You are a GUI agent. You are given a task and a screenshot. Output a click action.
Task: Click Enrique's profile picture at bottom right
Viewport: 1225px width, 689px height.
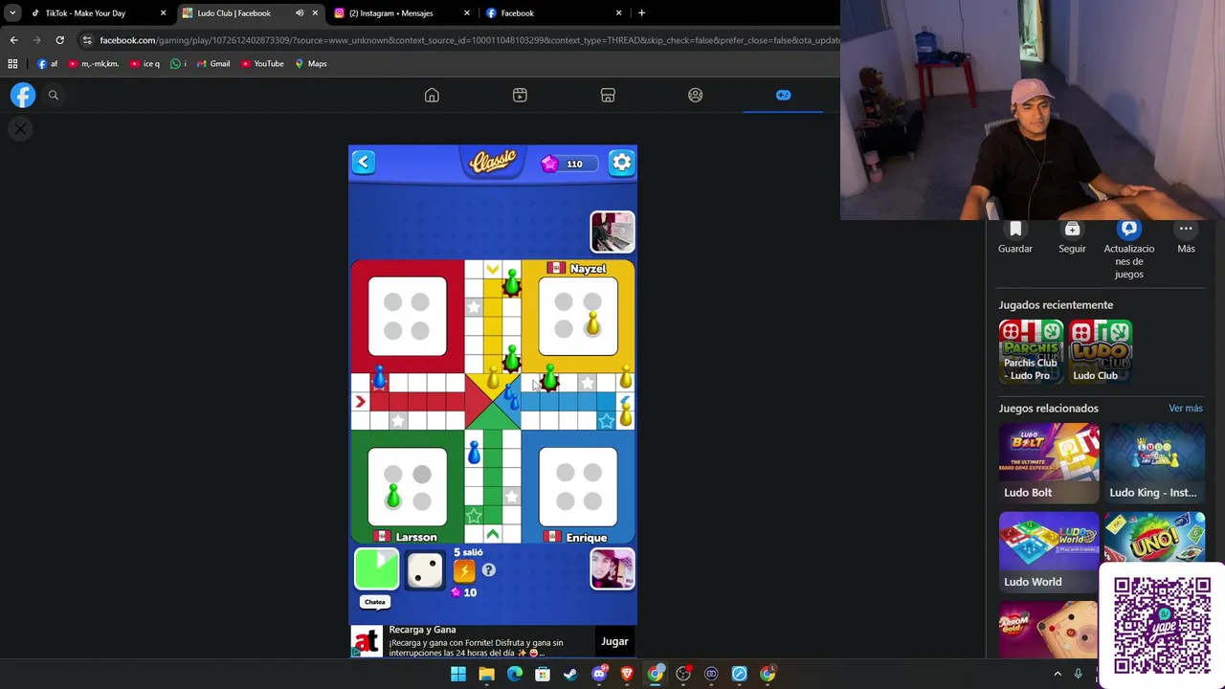[612, 569]
